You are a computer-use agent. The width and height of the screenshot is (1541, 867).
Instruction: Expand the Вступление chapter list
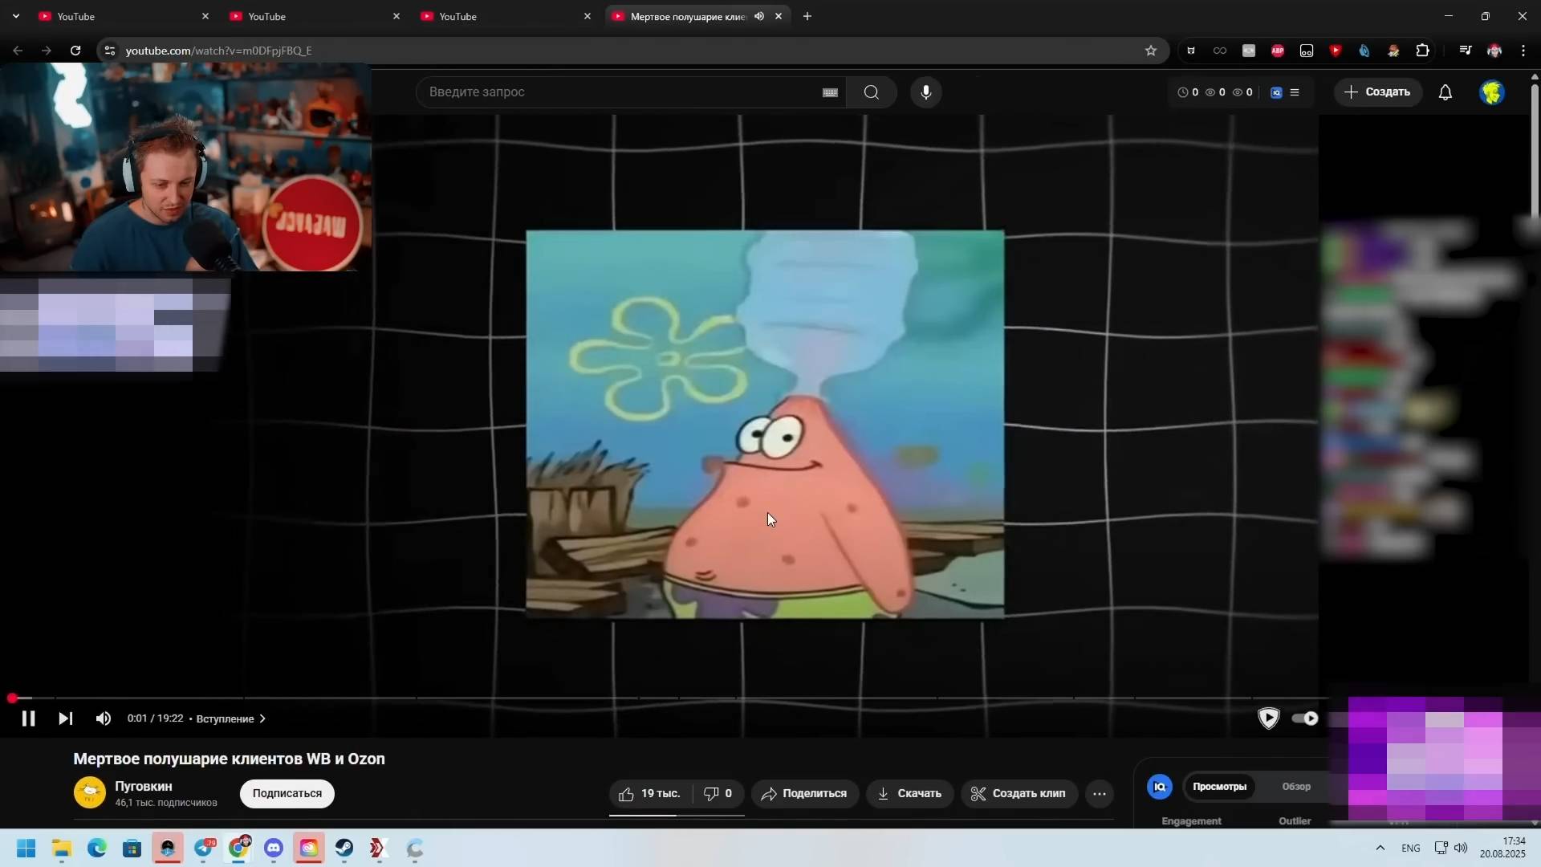230,718
